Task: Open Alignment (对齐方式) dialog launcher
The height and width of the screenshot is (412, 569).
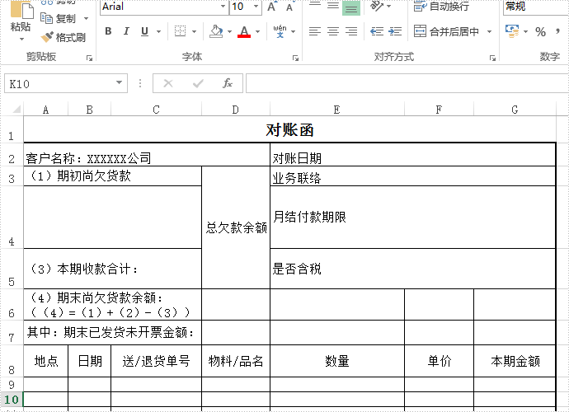Action: click(x=492, y=58)
